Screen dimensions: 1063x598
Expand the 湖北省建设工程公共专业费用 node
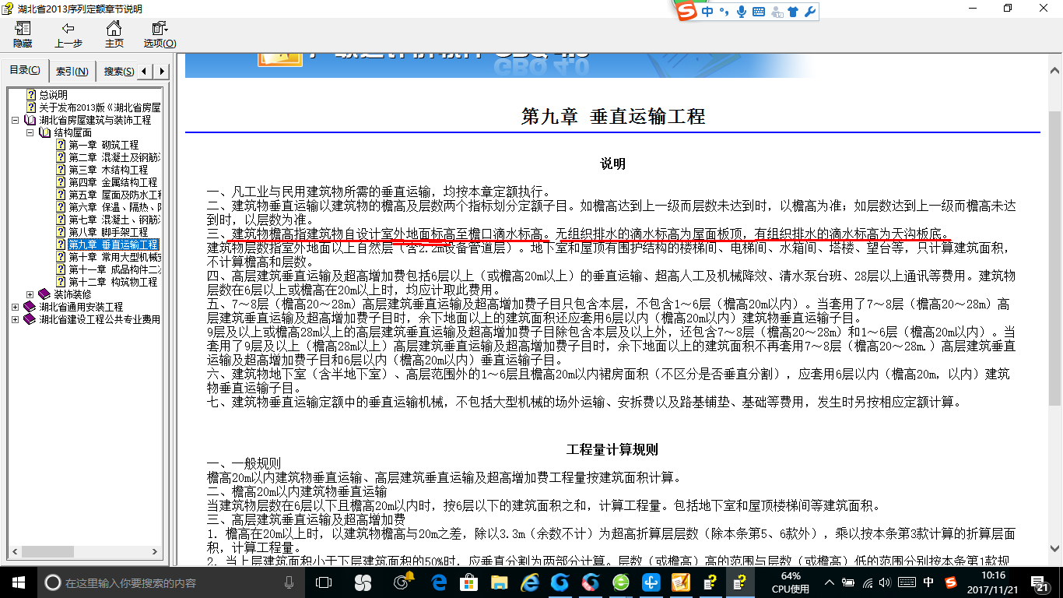coord(16,319)
